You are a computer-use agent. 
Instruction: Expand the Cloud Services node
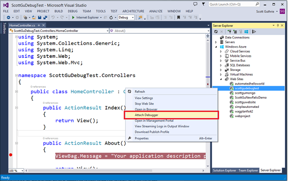(x=221, y=51)
